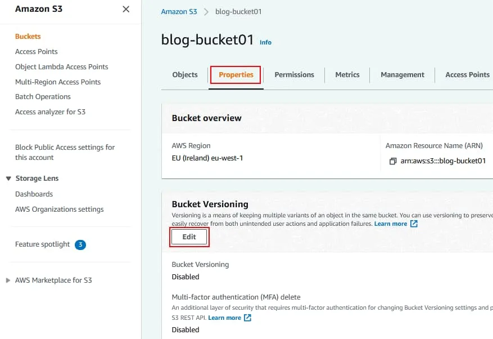Image resolution: width=493 pixels, height=339 pixels.
Task: Open Batch Operations from the sidebar
Action: click(x=43, y=97)
